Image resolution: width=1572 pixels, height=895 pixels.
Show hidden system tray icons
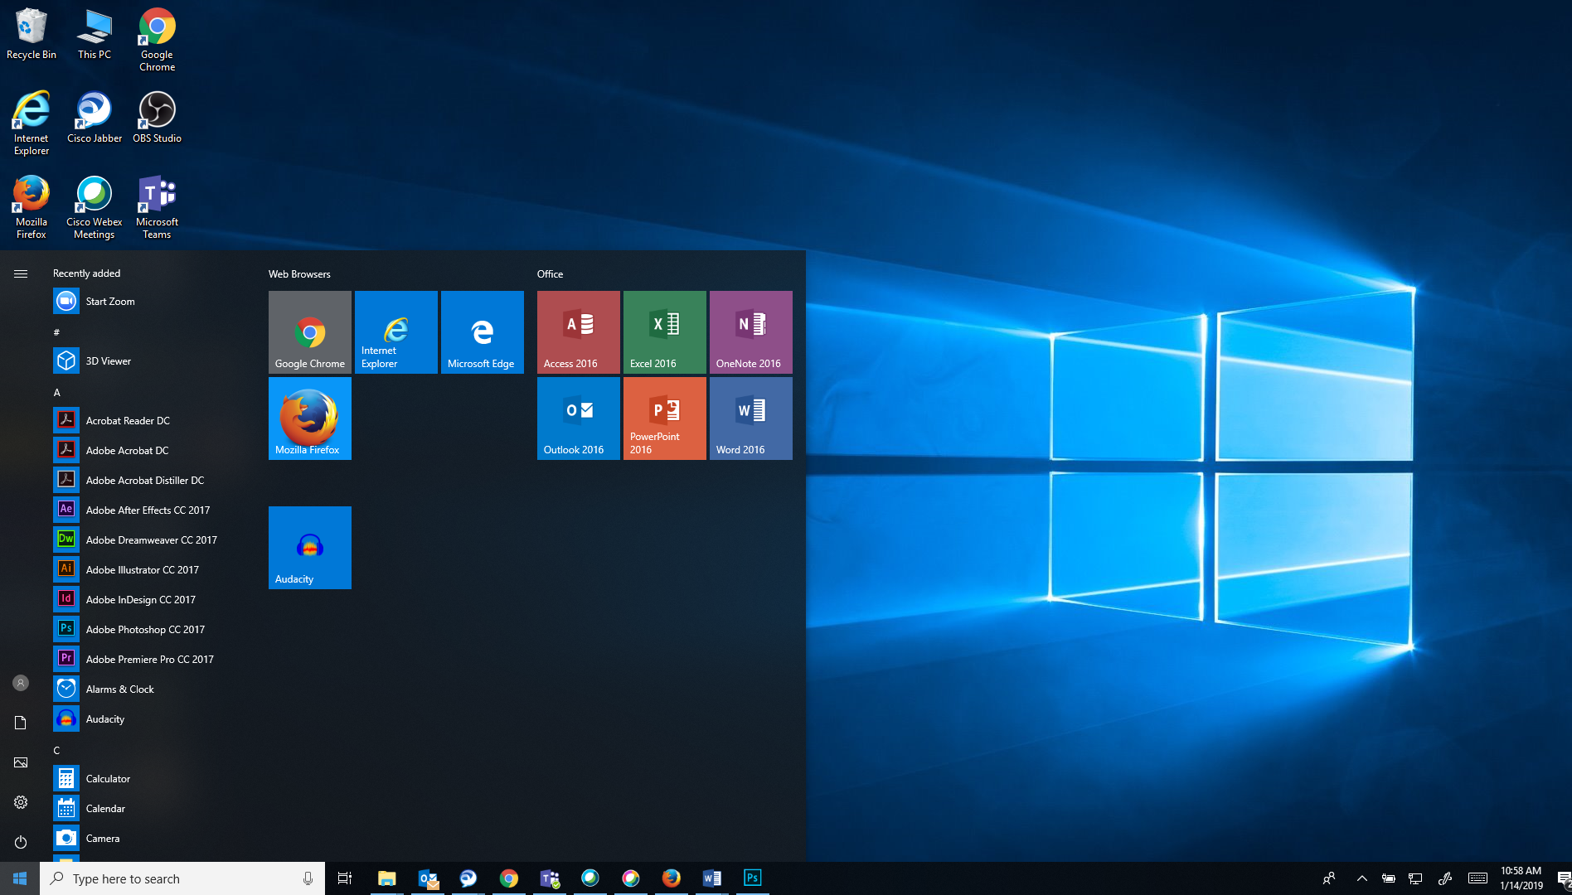(1361, 878)
